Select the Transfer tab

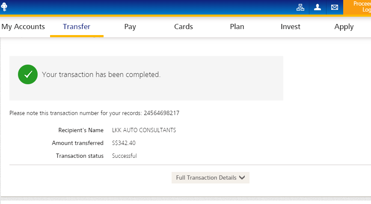[77, 27]
